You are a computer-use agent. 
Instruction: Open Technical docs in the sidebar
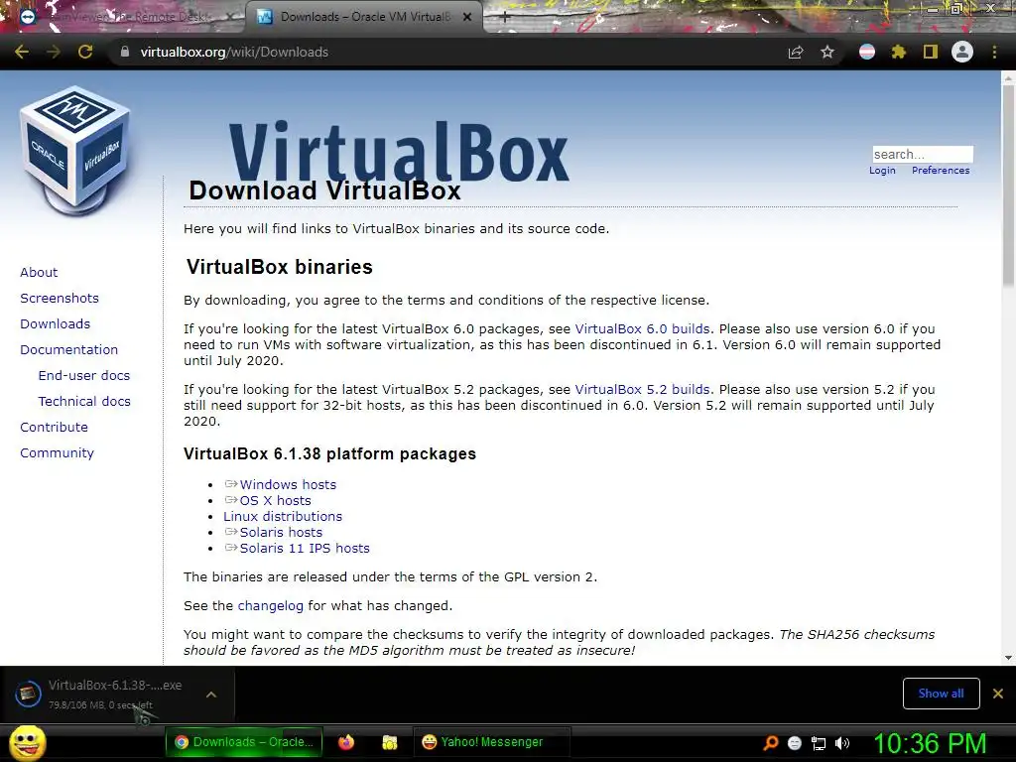pos(84,402)
